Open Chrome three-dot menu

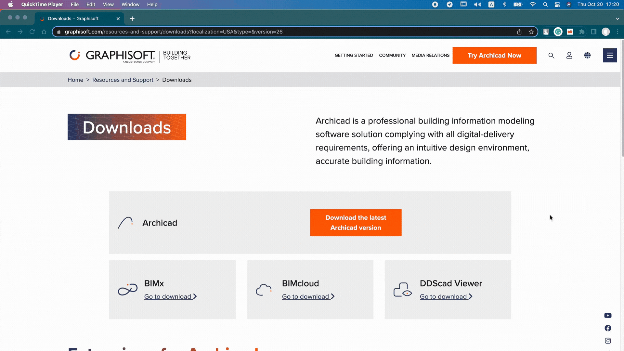(617, 32)
